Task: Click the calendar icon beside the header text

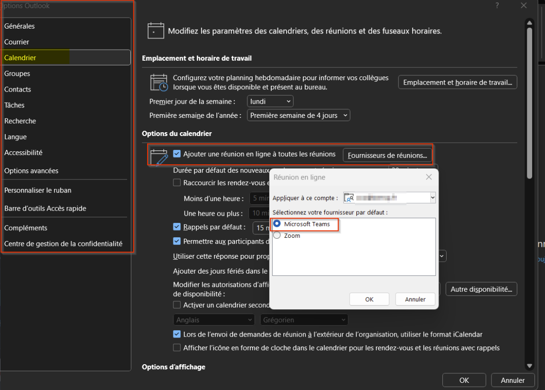Action: point(156,31)
